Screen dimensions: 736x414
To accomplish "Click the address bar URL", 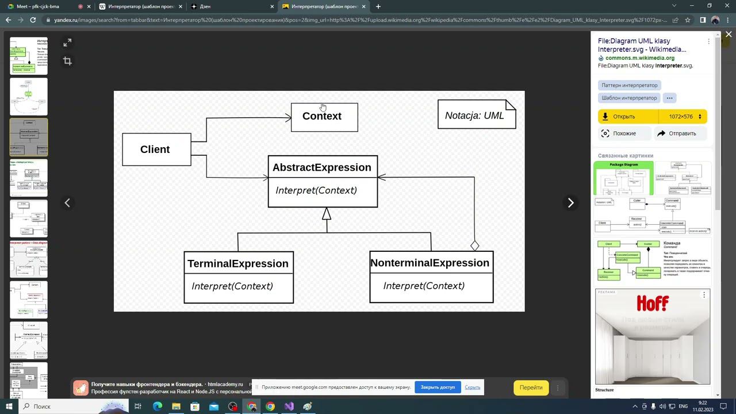I will [x=361, y=20].
